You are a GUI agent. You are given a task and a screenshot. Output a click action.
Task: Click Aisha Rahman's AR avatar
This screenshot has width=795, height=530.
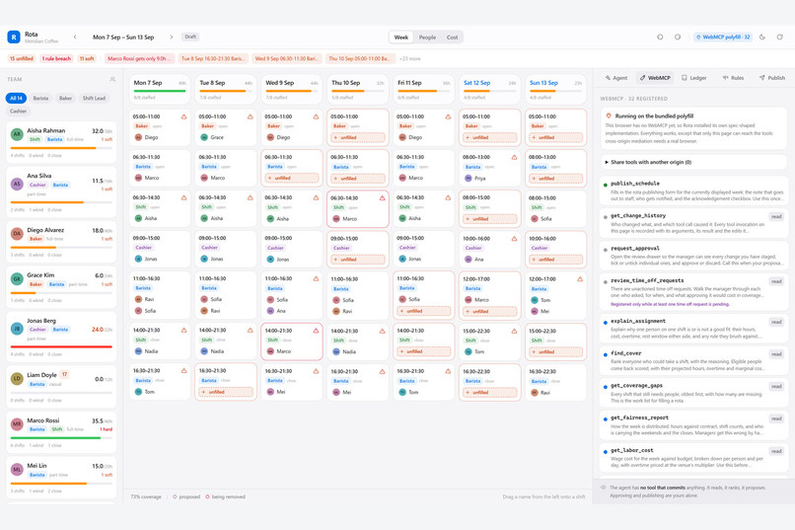(x=17, y=134)
